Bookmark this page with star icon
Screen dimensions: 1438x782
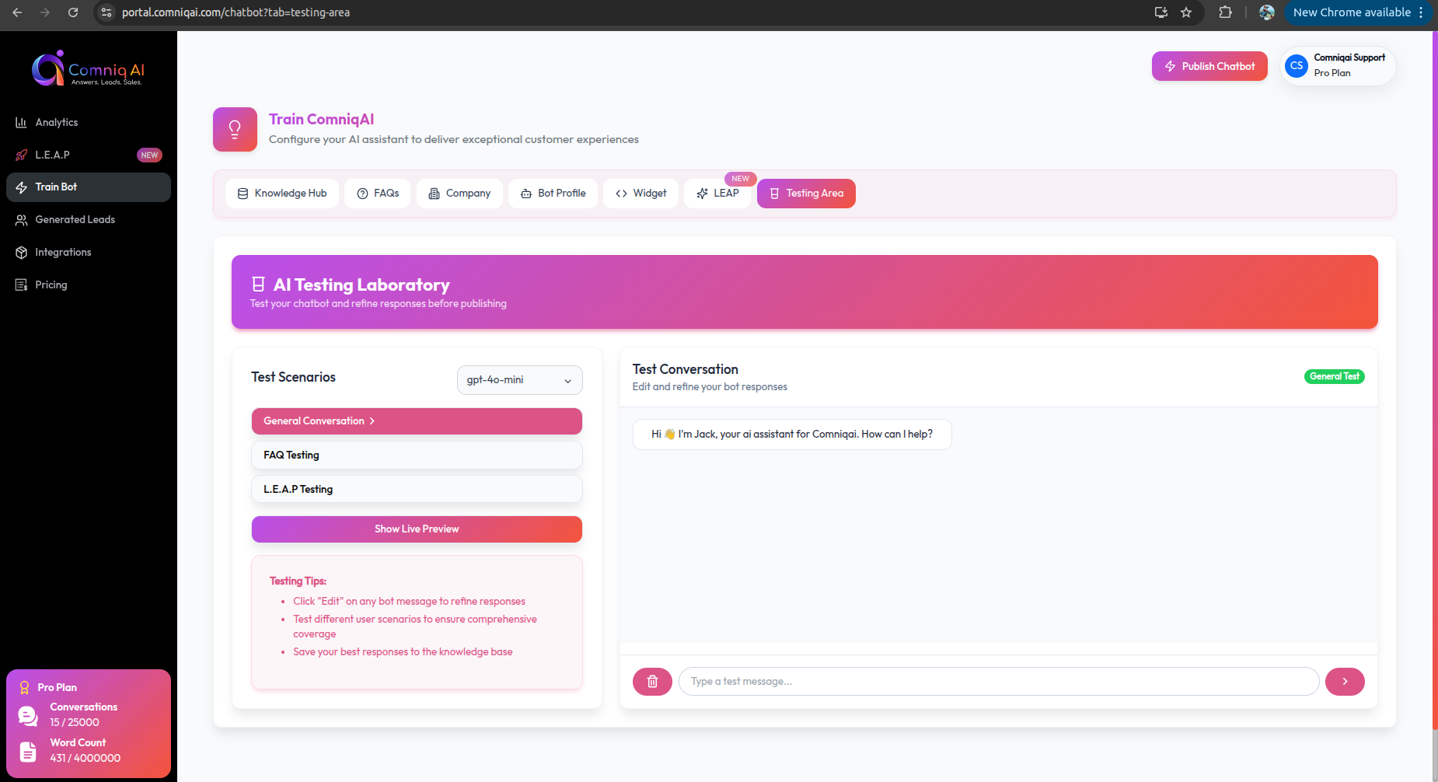(x=1186, y=12)
